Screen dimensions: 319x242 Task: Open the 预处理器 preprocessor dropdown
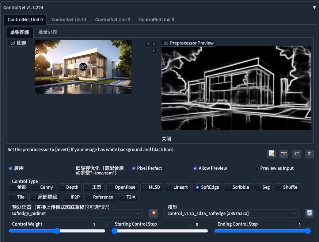point(76,213)
